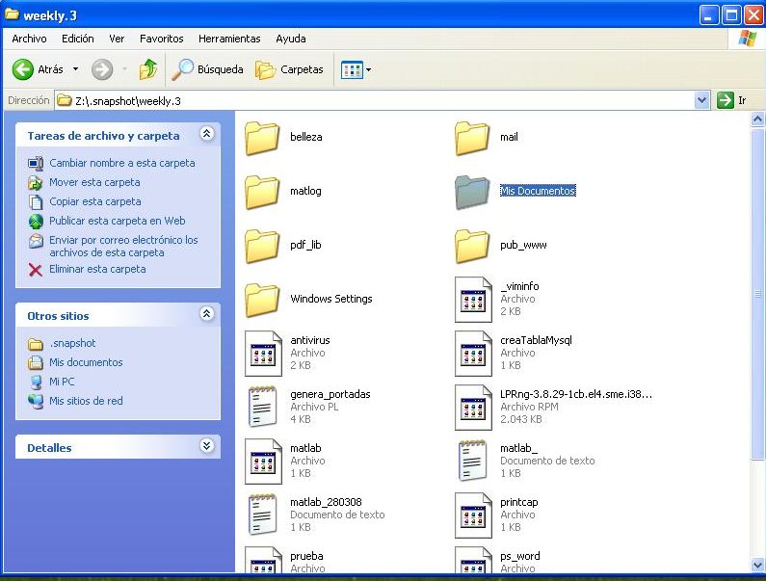Select the belleza folder icon

(262, 138)
